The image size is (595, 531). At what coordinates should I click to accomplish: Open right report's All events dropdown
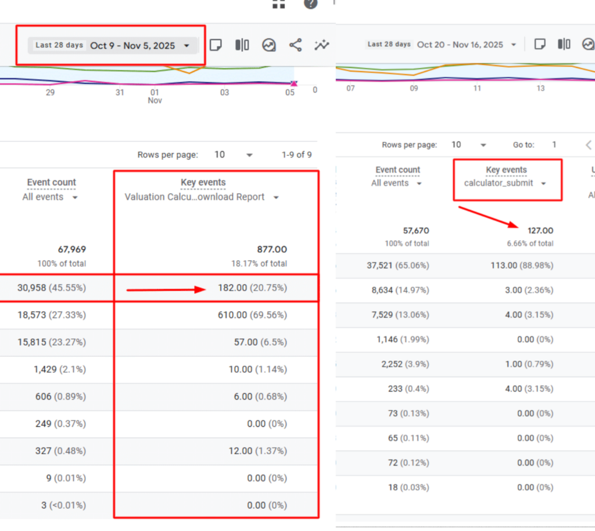(397, 183)
